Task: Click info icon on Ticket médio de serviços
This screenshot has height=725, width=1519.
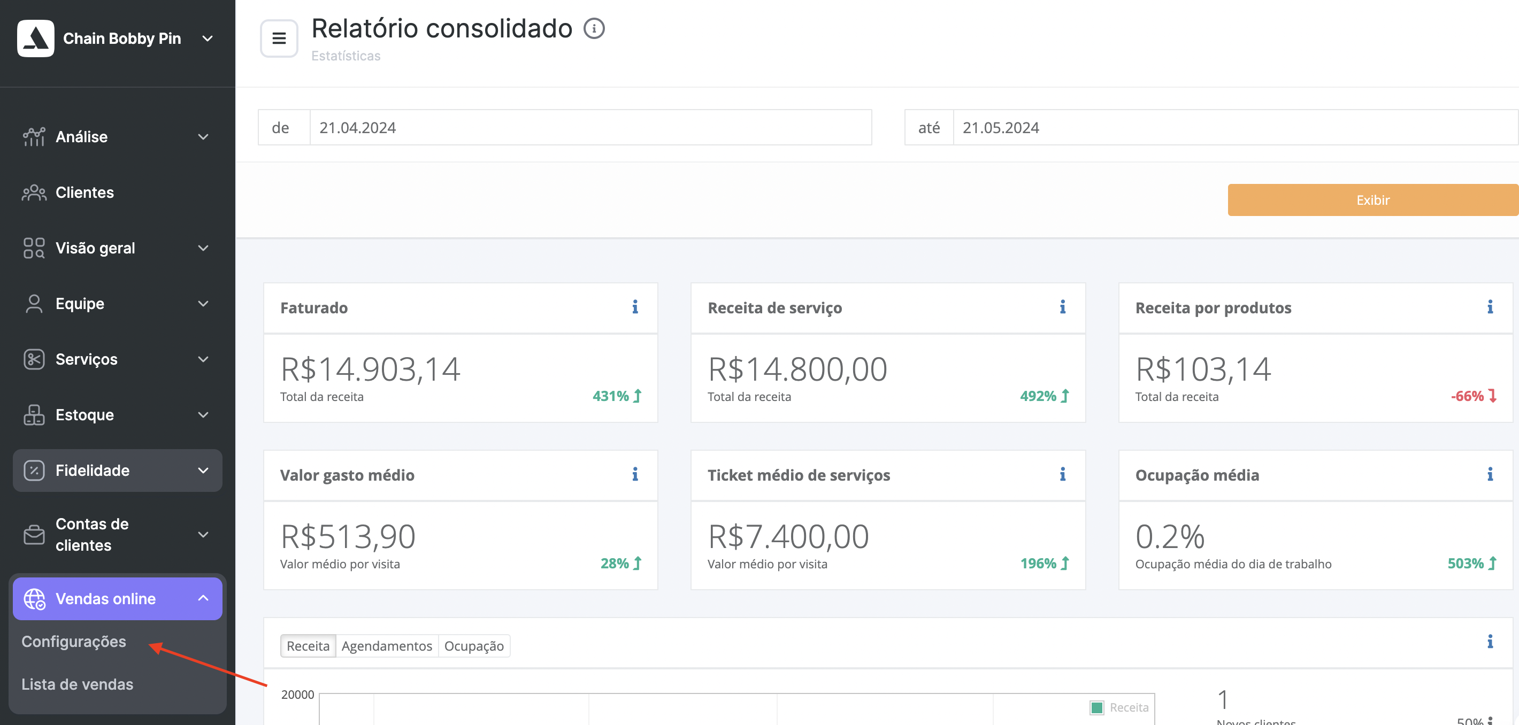Action: (x=1063, y=474)
